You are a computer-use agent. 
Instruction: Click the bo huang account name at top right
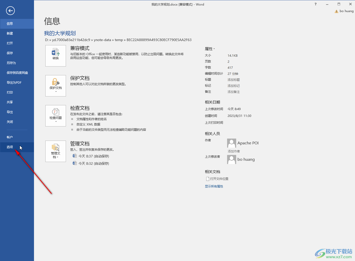346,11
